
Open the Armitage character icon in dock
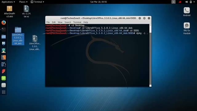3,51
